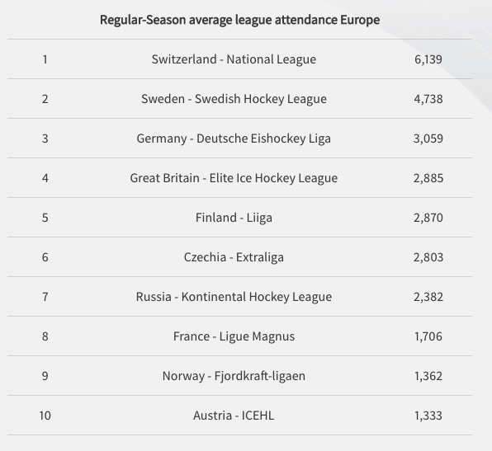The height and width of the screenshot is (451, 492).
Task: Click the table title 'Regular-Season average league attendance Europe'
Action: point(239,20)
